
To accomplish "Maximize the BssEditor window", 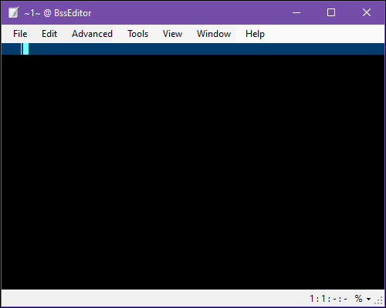I will [x=331, y=12].
